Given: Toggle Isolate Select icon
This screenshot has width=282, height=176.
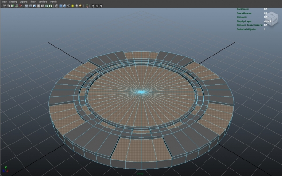Looking at the screenshot, I should [87, 6].
